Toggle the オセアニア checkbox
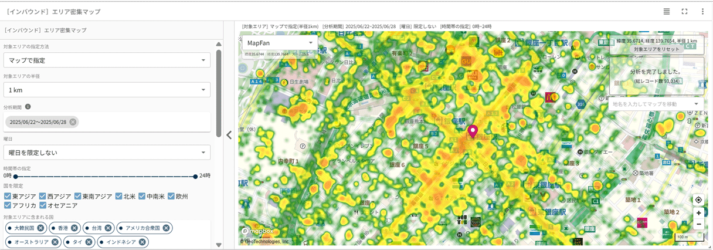 pyautogui.click(x=42, y=205)
